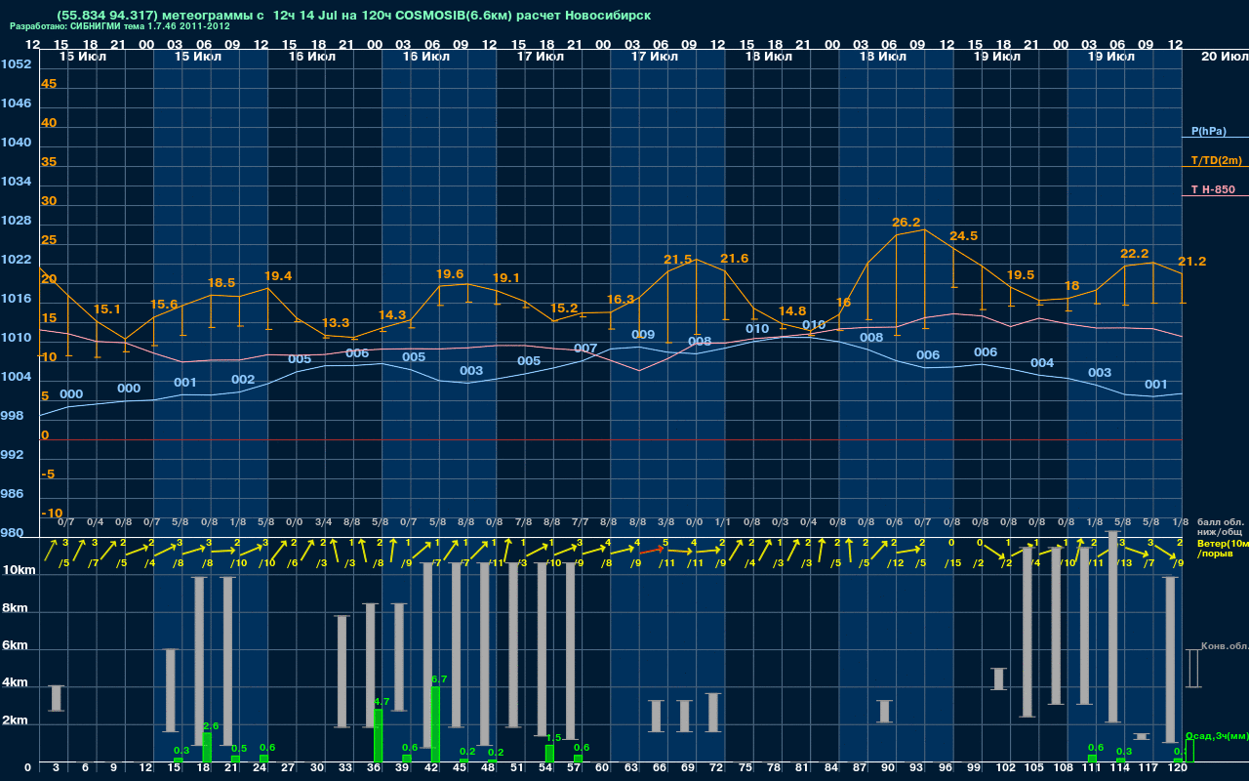Screen dimensions: 1249x781
Task: Click the 'Осад,3ч(мм)' legend label
Action: click(x=1217, y=735)
